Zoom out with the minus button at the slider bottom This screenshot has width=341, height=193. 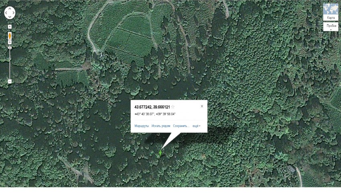pos(10,81)
